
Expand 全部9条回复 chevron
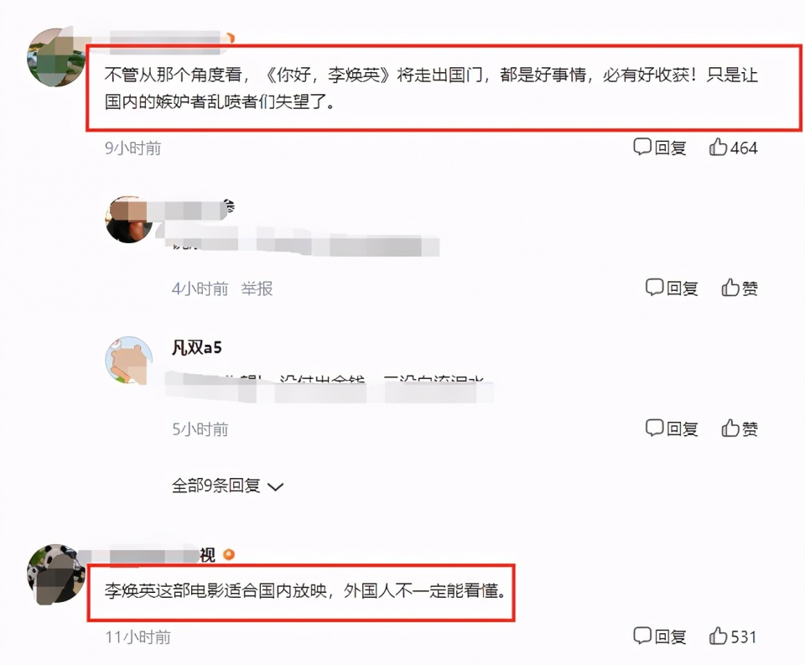[x=276, y=487]
